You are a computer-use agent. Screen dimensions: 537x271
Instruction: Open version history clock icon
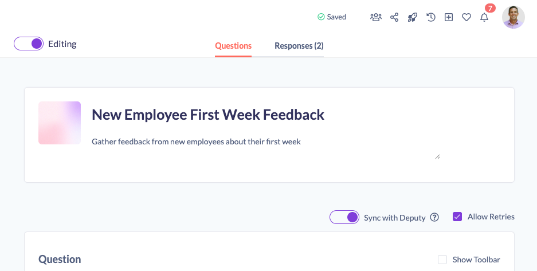pyautogui.click(x=431, y=17)
